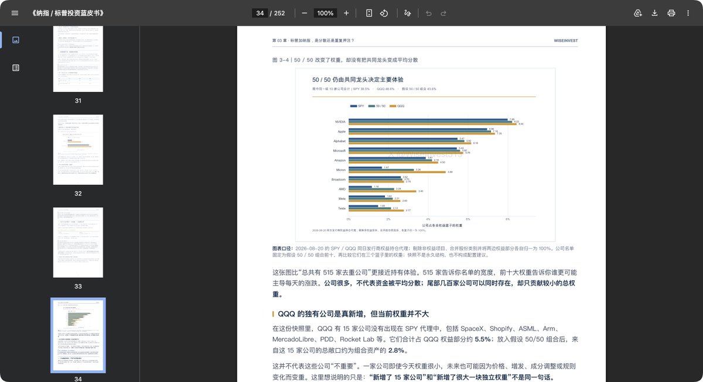
Task: Edit the current page number field
Action: pyautogui.click(x=260, y=13)
